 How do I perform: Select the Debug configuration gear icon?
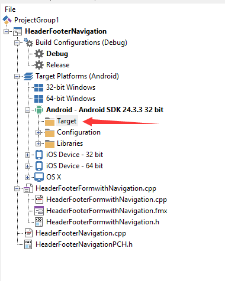(39, 54)
